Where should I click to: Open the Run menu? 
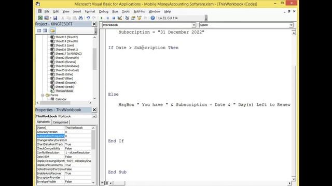point(115,11)
